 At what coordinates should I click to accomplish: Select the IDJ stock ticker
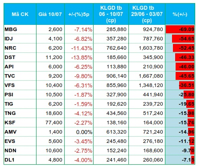(8, 39)
